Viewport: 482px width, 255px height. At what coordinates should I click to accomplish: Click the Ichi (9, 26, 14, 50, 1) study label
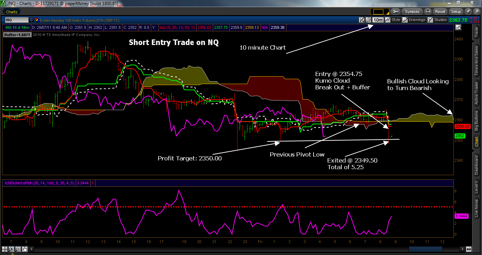pos(177,27)
